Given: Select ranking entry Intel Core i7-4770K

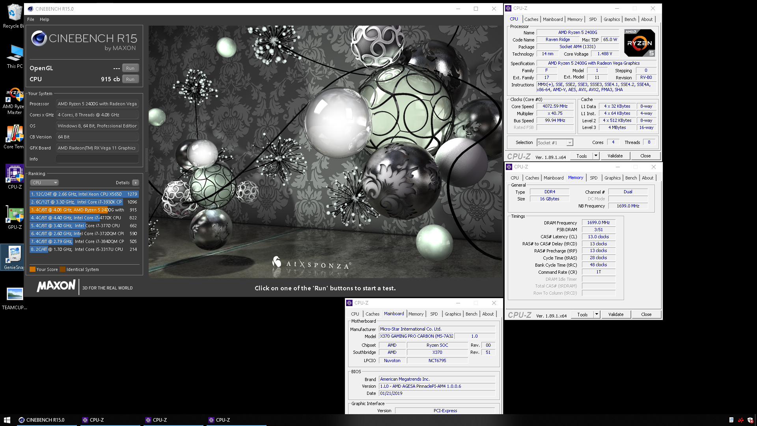Looking at the screenshot, I should coord(84,218).
